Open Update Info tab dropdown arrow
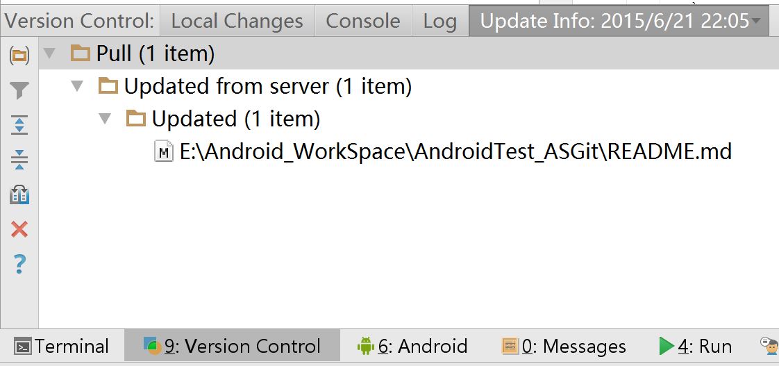 point(755,22)
